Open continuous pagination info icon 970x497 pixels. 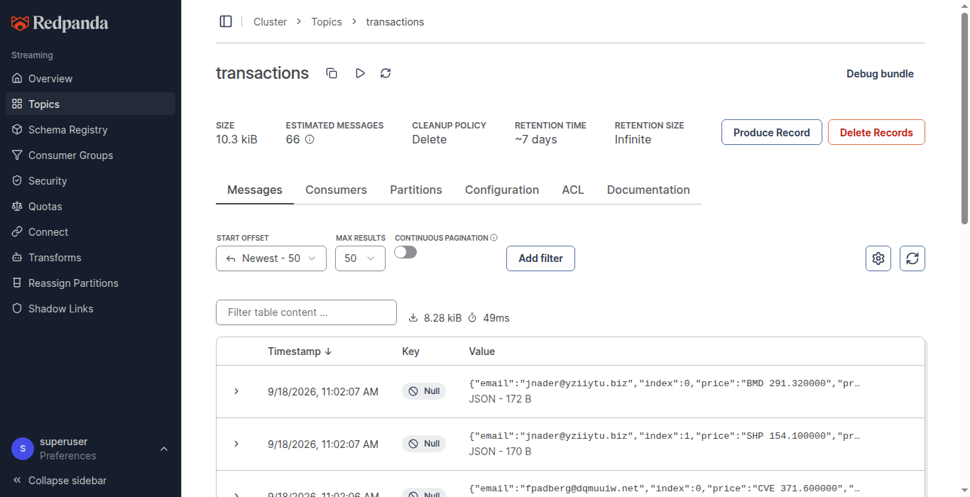pos(494,238)
